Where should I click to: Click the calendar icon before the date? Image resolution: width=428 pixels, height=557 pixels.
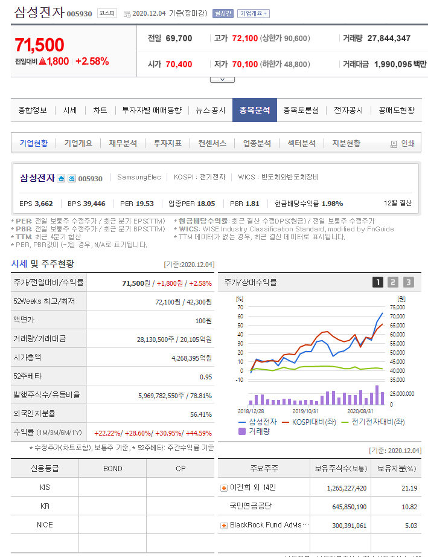(127, 14)
